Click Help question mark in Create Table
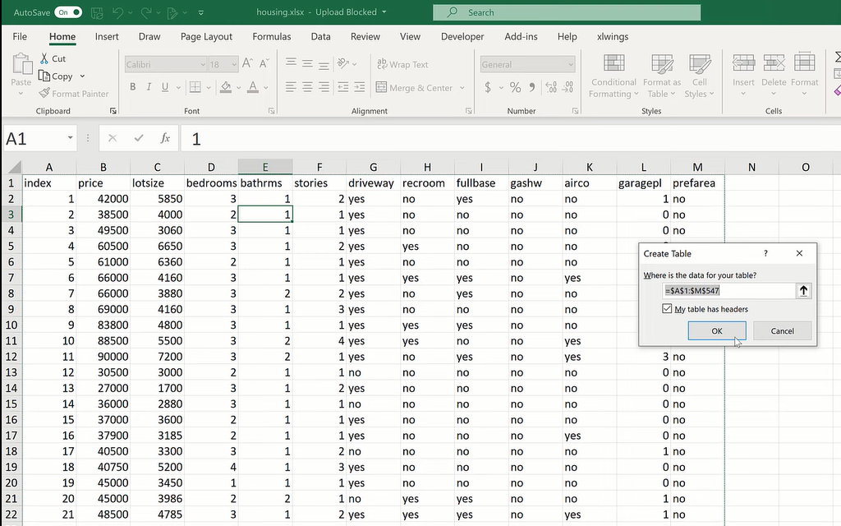This screenshot has height=526, width=841. pyautogui.click(x=766, y=253)
